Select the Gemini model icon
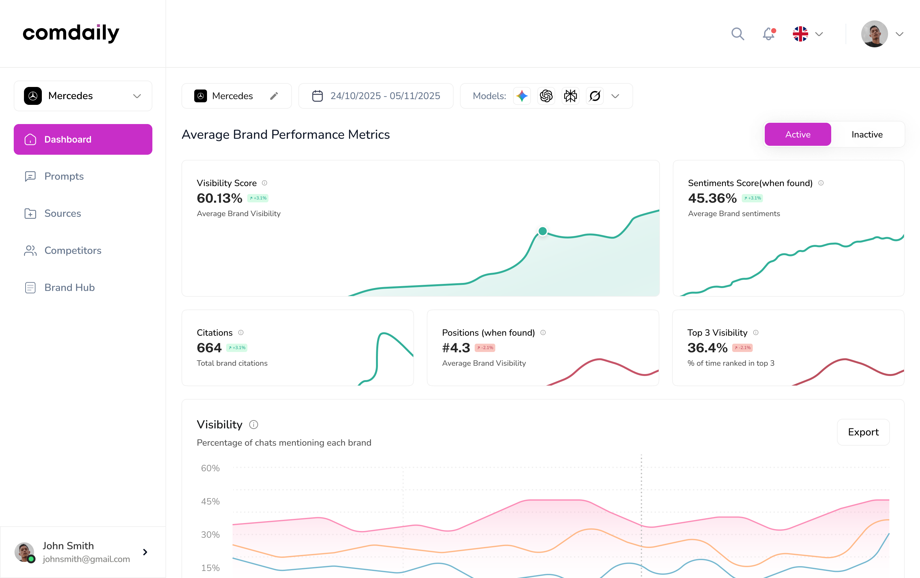The height and width of the screenshot is (578, 920). tap(522, 96)
